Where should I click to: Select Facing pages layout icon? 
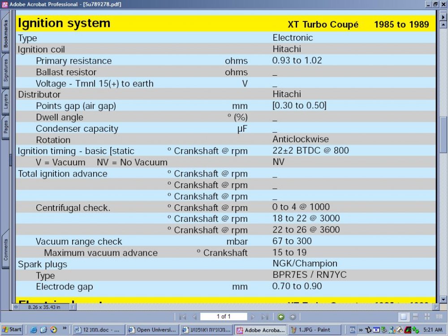point(439,317)
